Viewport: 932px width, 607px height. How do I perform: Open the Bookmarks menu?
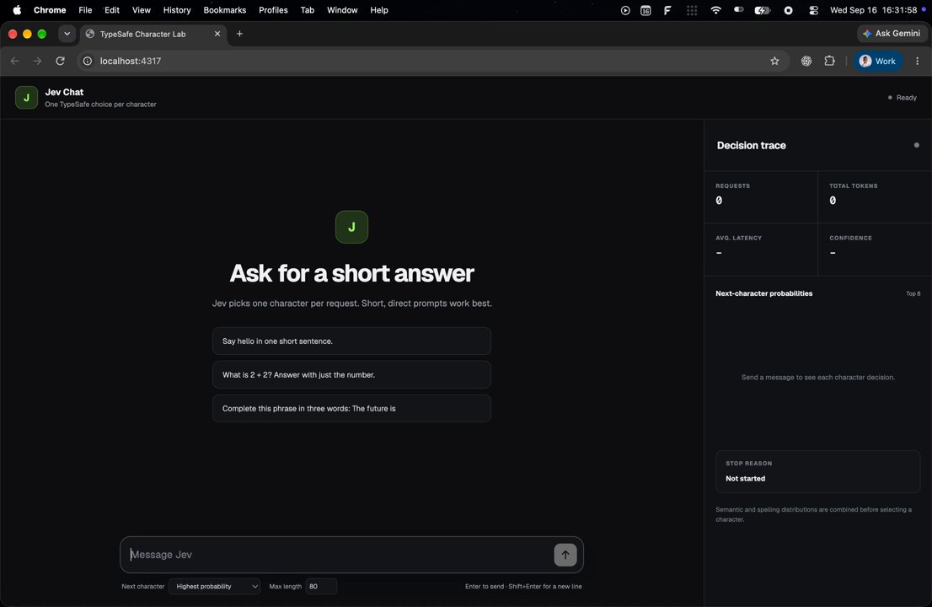225,10
